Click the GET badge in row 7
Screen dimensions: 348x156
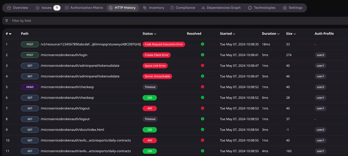tap(30, 108)
